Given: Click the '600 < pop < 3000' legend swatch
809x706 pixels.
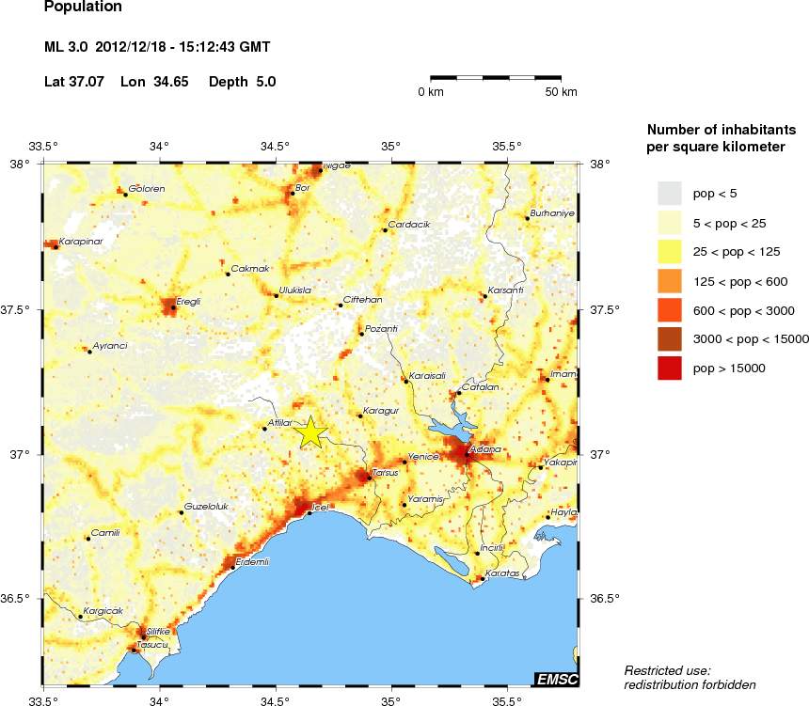Looking at the screenshot, I should click(669, 310).
